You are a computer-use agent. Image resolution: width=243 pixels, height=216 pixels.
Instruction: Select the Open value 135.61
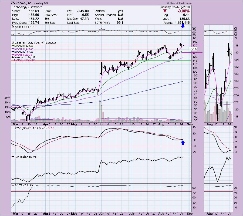[34, 11]
